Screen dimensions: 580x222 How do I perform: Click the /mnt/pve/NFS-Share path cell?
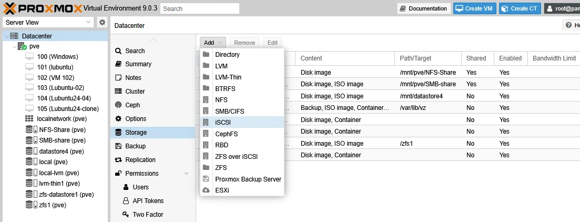tap(428, 73)
